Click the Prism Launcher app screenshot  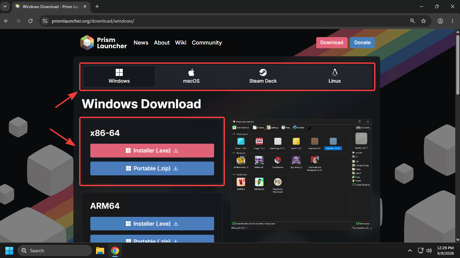click(301, 174)
